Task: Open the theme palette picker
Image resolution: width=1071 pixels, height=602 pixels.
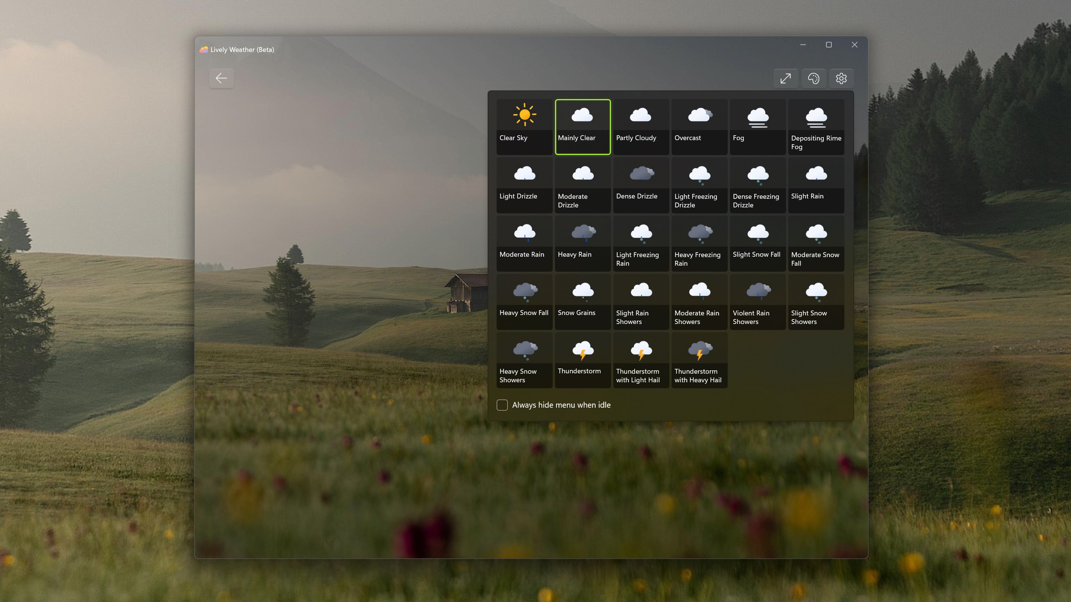Action: click(814, 78)
